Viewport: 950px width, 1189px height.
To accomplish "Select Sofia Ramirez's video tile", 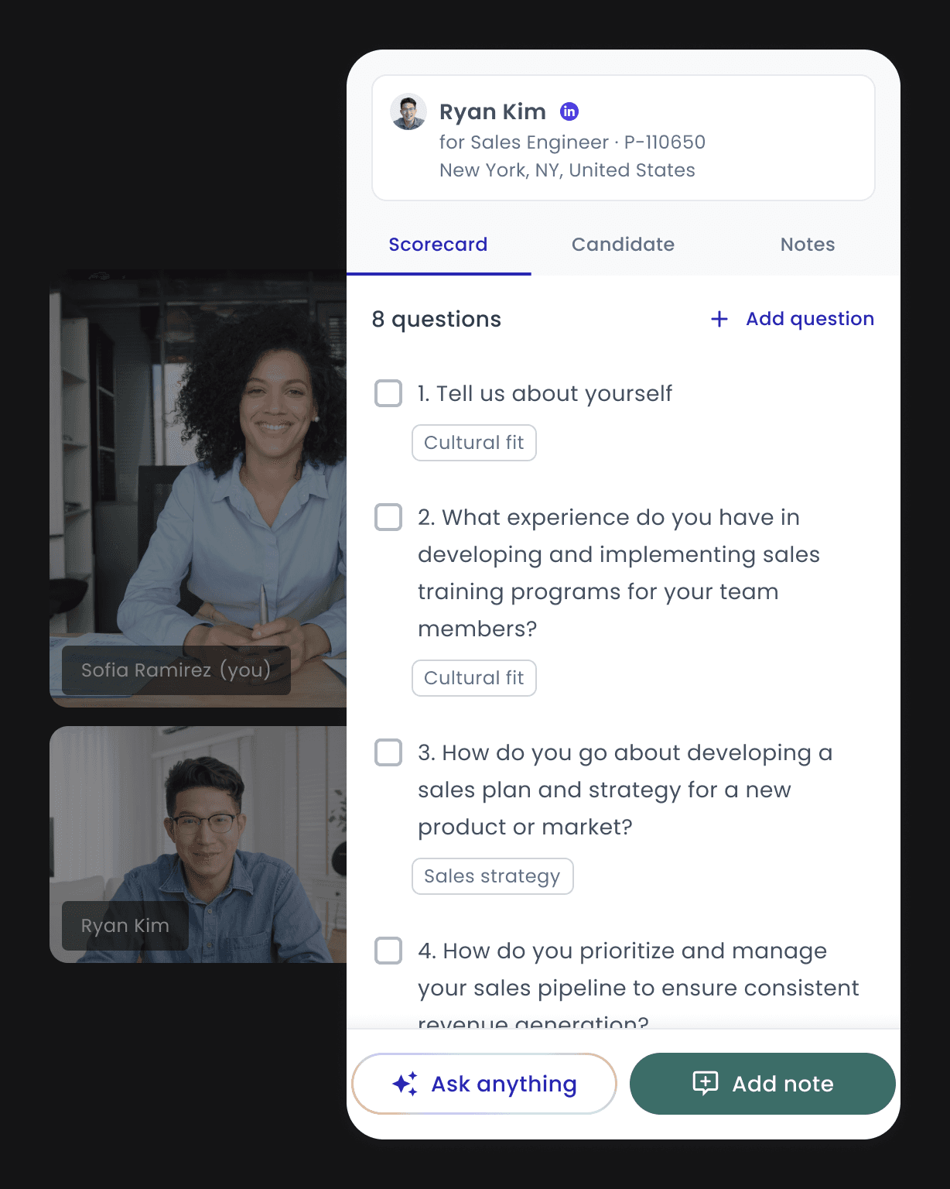I will [x=198, y=488].
